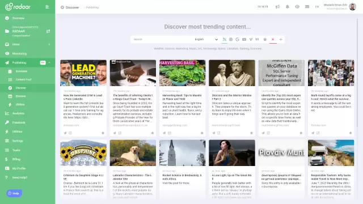Open the English language dropdown
363x204 pixels.
(x=206, y=39)
